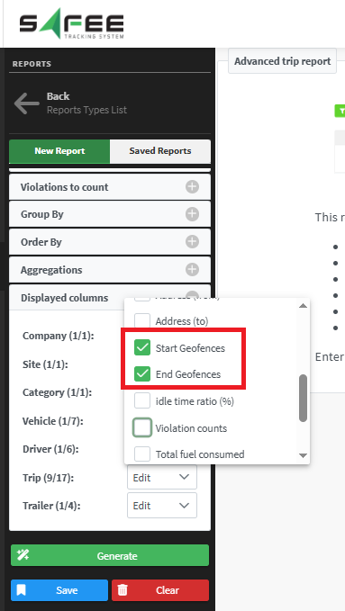Click plus icon on Aggregations row
345x611 pixels.
click(x=192, y=270)
